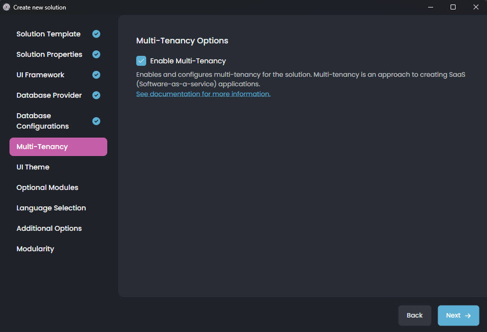
Task: Open the multi-tenancy documentation link
Action: [x=203, y=94]
